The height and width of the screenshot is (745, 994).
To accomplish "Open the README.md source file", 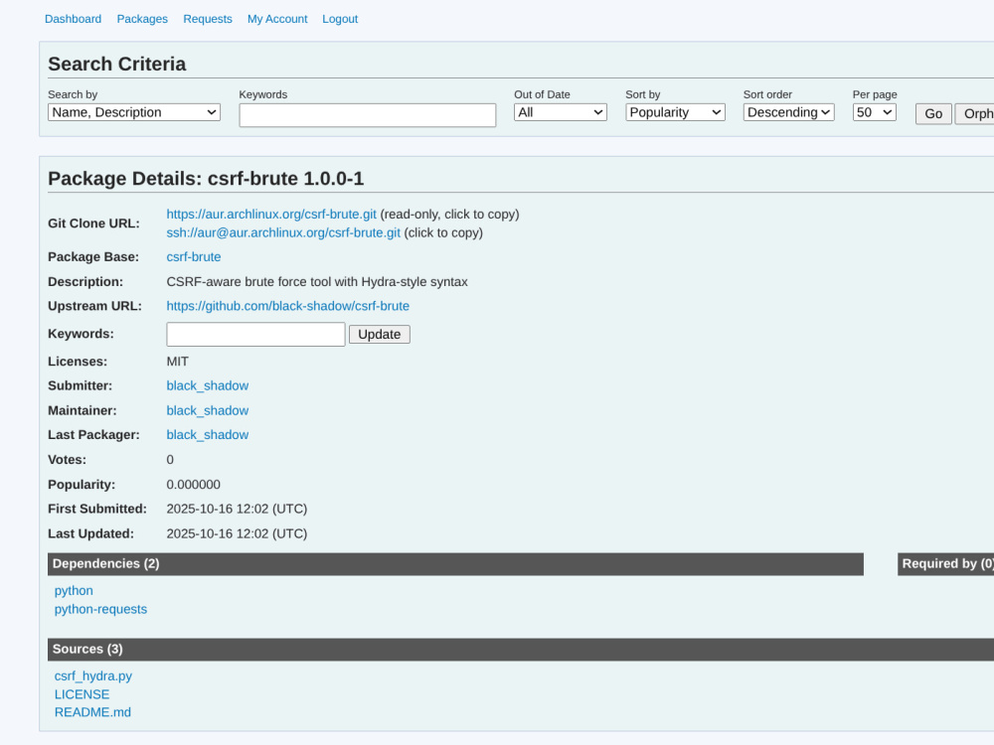I will tap(92, 712).
